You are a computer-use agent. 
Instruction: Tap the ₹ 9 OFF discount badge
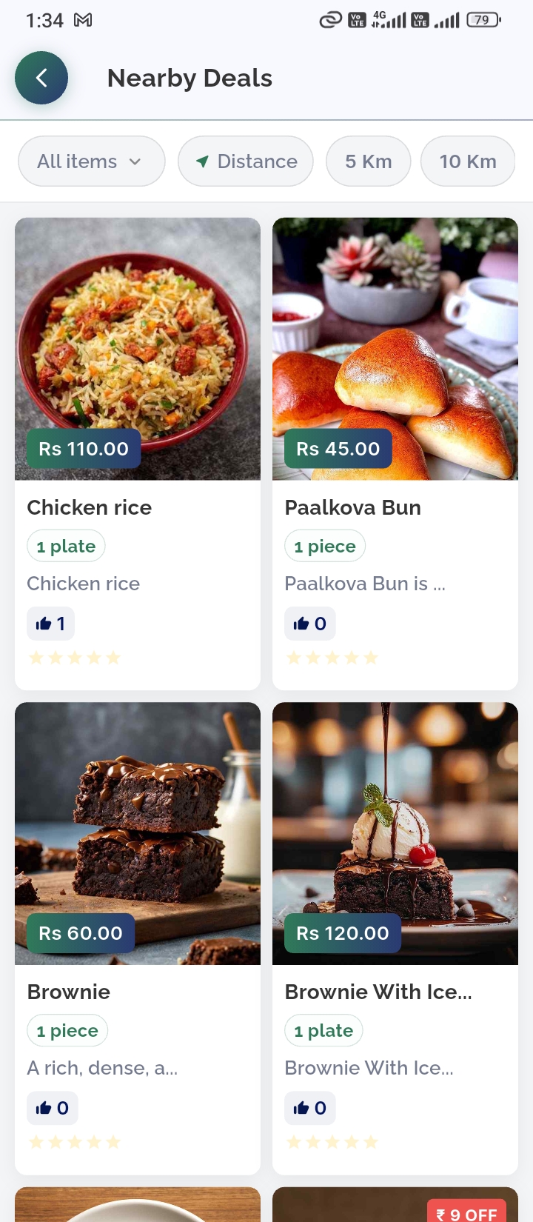pos(467,1214)
